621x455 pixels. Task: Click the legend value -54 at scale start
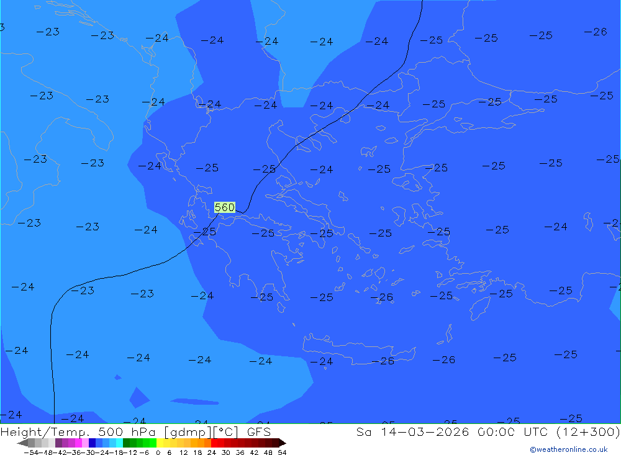click(x=32, y=453)
